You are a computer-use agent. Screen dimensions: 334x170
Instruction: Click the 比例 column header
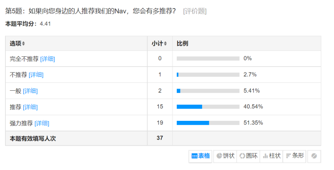click(x=183, y=44)
